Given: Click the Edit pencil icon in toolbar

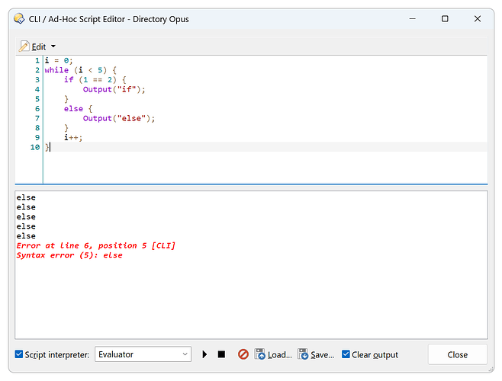Looking at the screenshot, I should coord(24,46).
